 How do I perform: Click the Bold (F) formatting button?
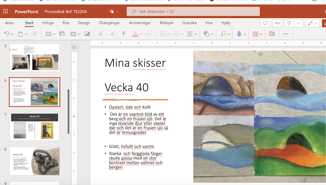pyautogui.click(x=124, y=34)
